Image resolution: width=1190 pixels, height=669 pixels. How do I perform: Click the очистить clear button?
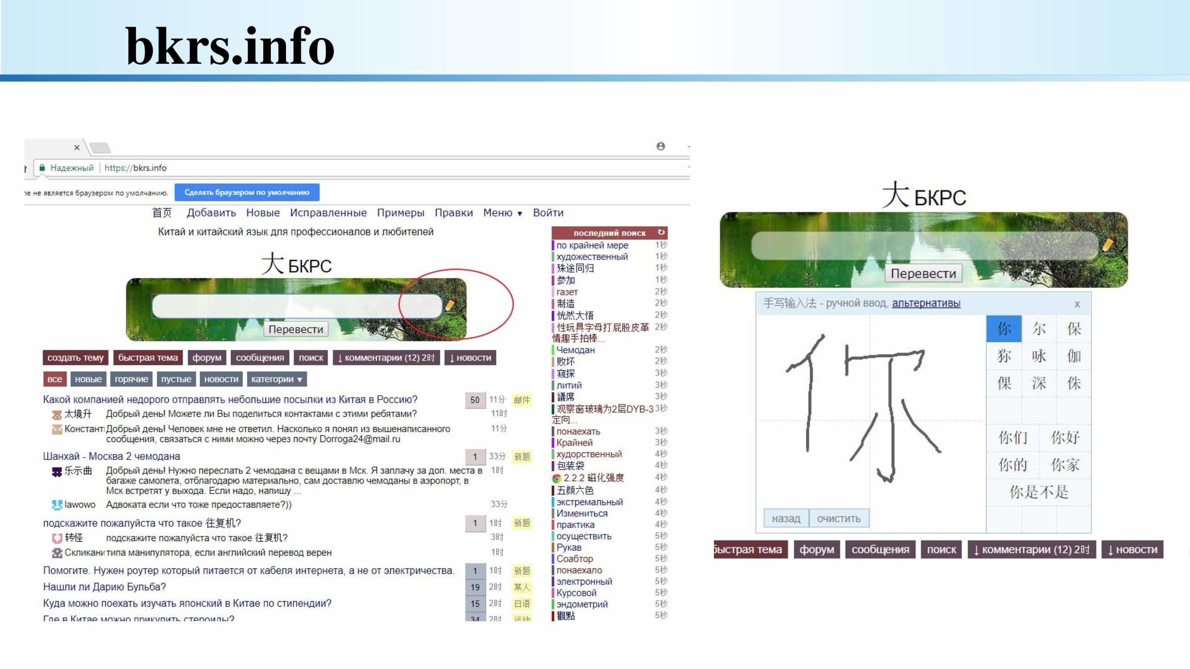click(x=838, y=519)
